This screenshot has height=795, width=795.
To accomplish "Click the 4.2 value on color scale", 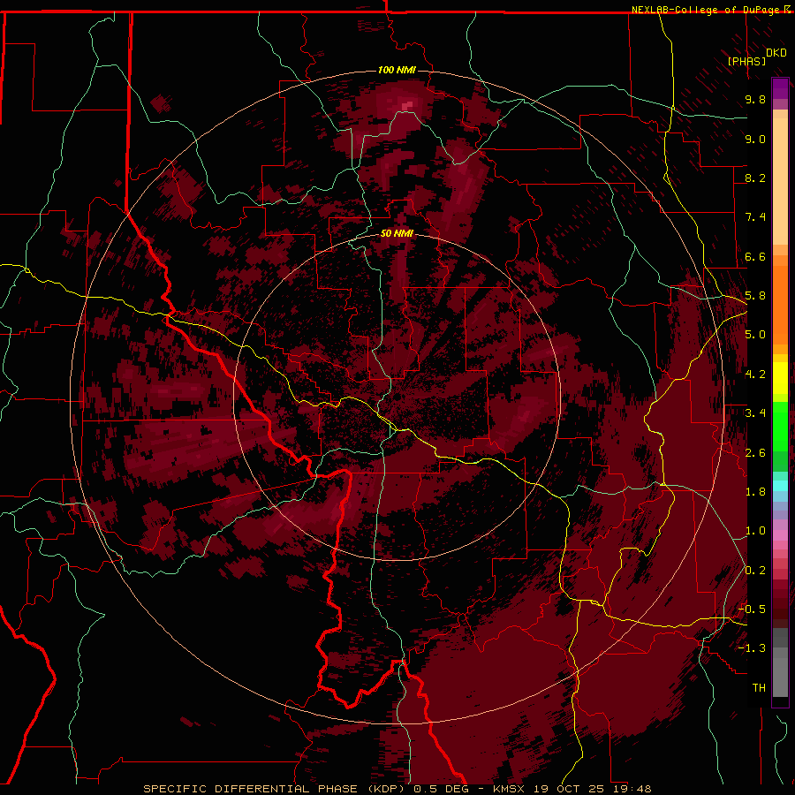I will [x=755, y=375].
